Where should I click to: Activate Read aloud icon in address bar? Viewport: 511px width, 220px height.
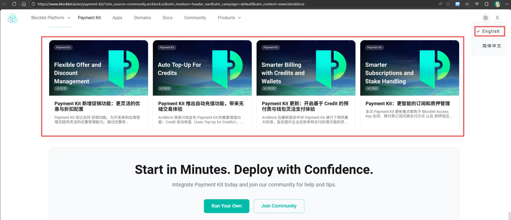[x=440, y=4]
